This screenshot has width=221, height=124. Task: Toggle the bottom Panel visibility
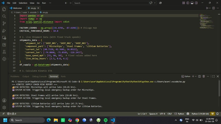(192, 3)
